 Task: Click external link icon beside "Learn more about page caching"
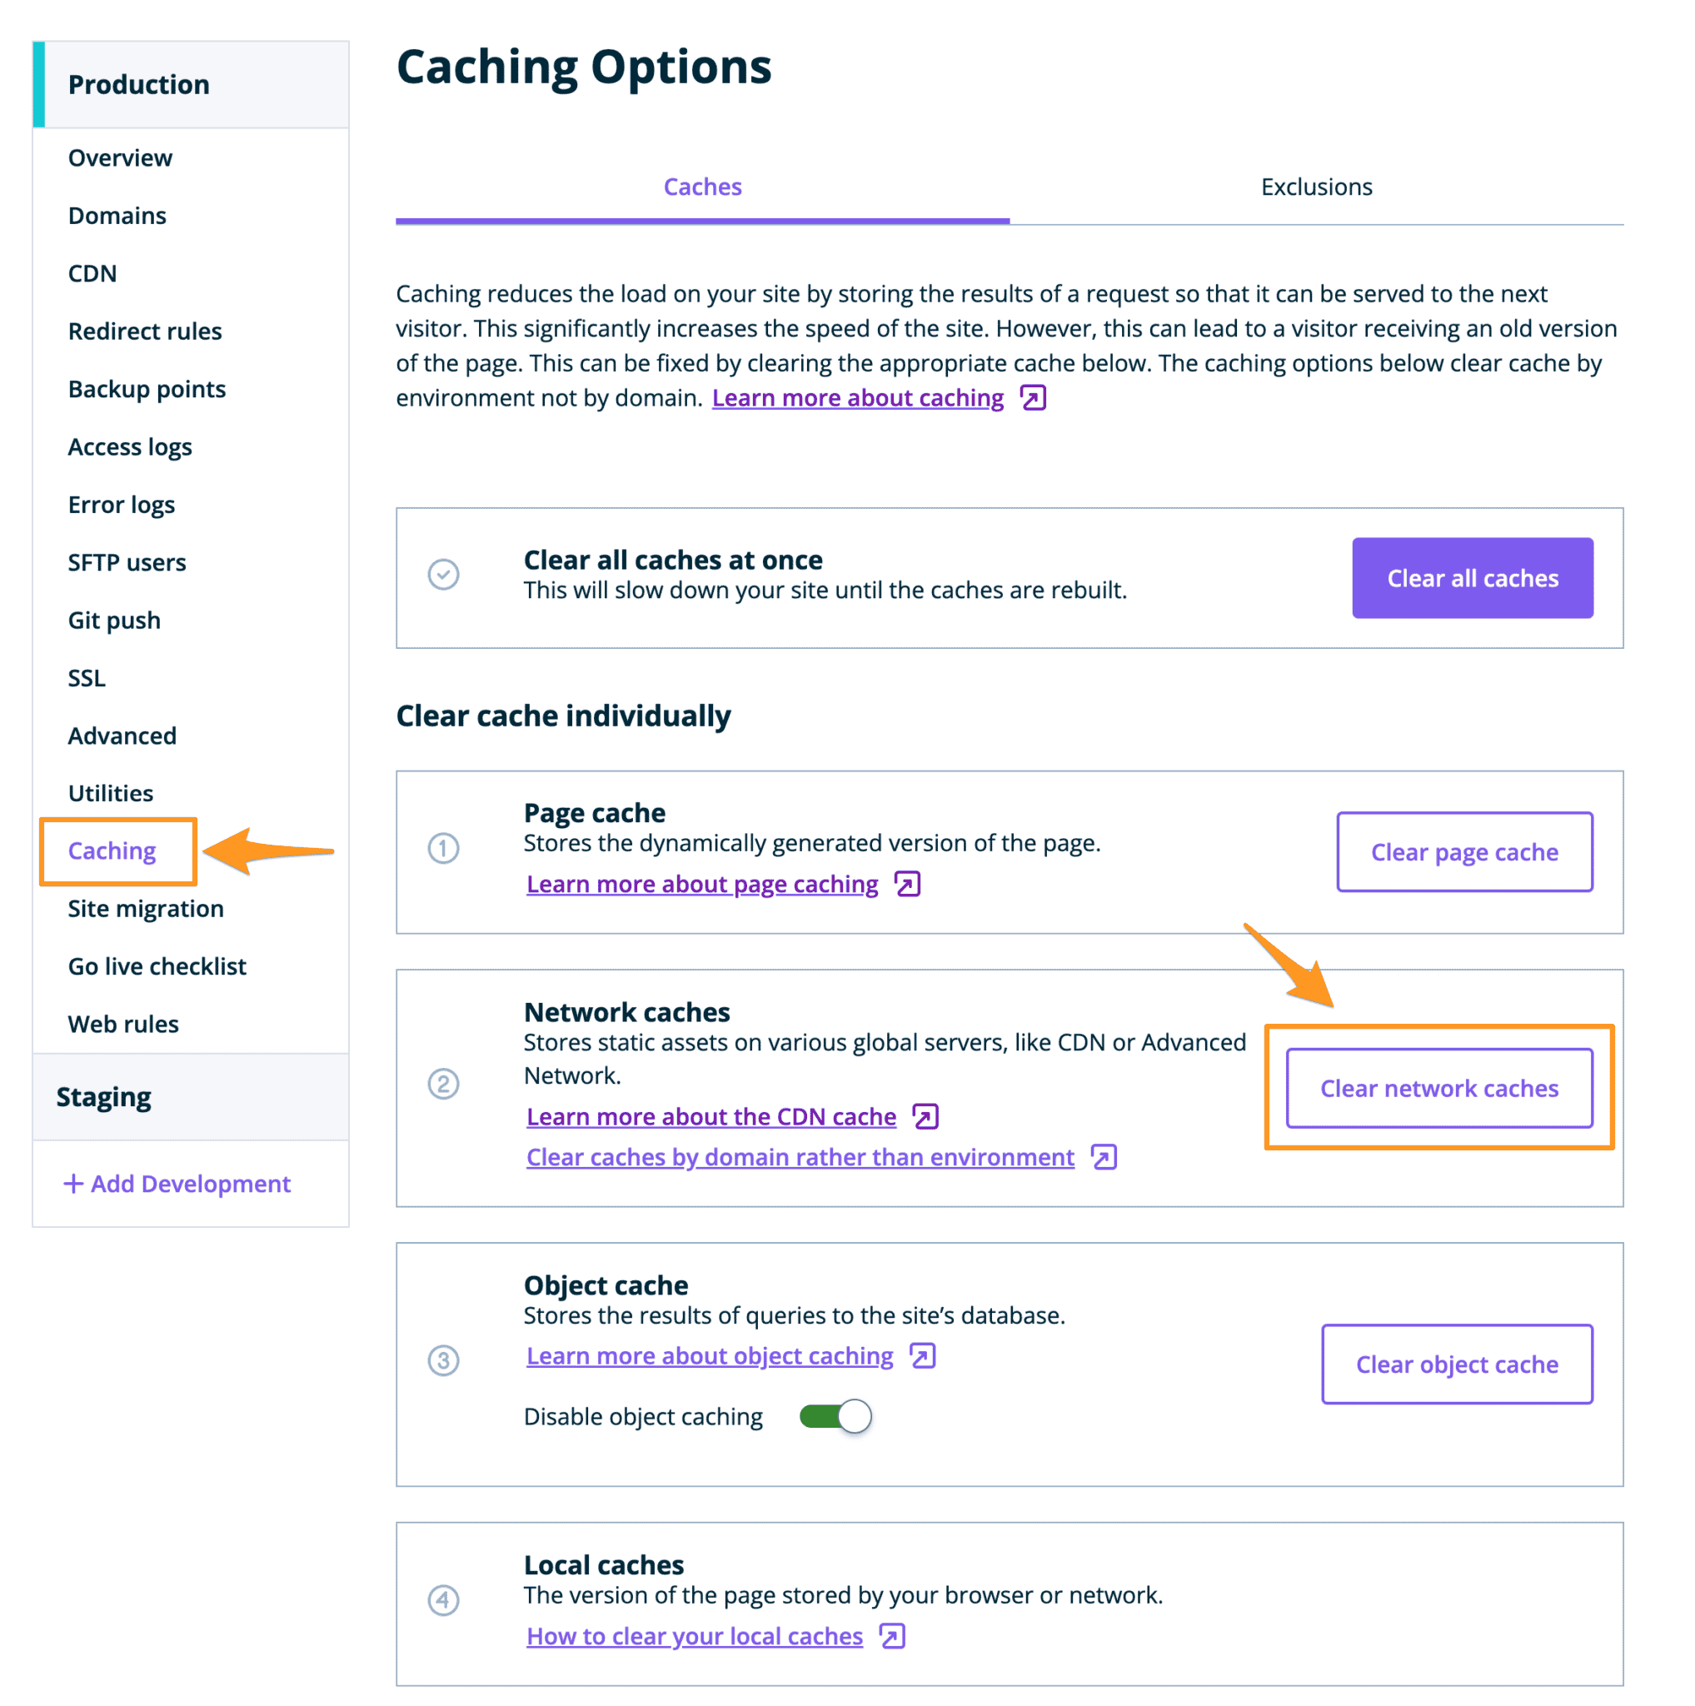[907, 884]
